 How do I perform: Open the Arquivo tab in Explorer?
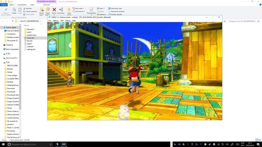pyautogui.click(x=4, y=5)
